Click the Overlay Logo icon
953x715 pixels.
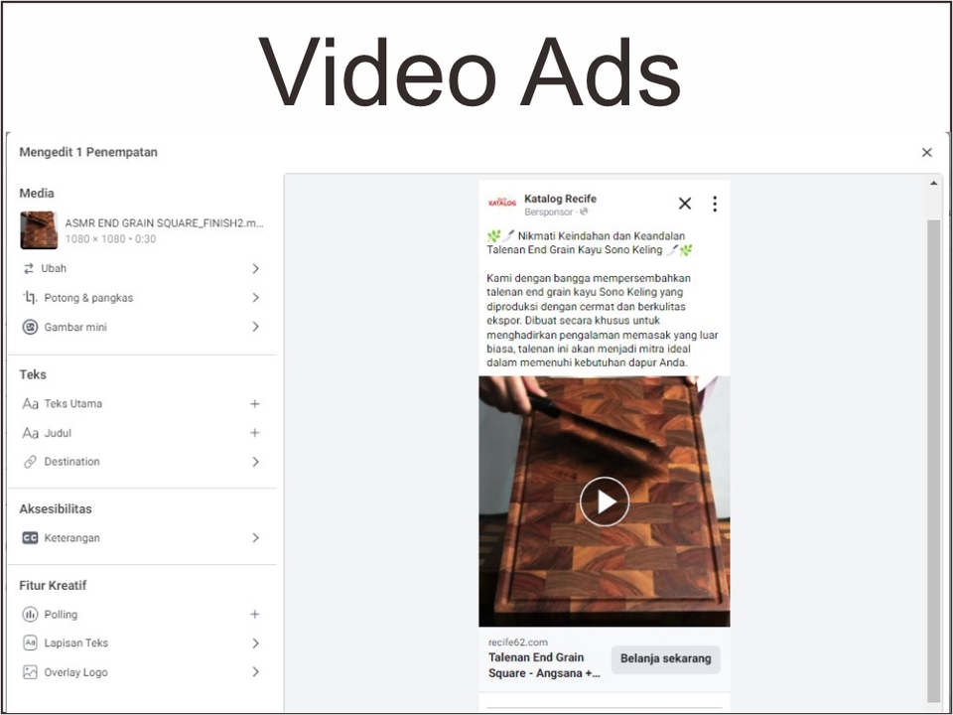tap(30, 672)
